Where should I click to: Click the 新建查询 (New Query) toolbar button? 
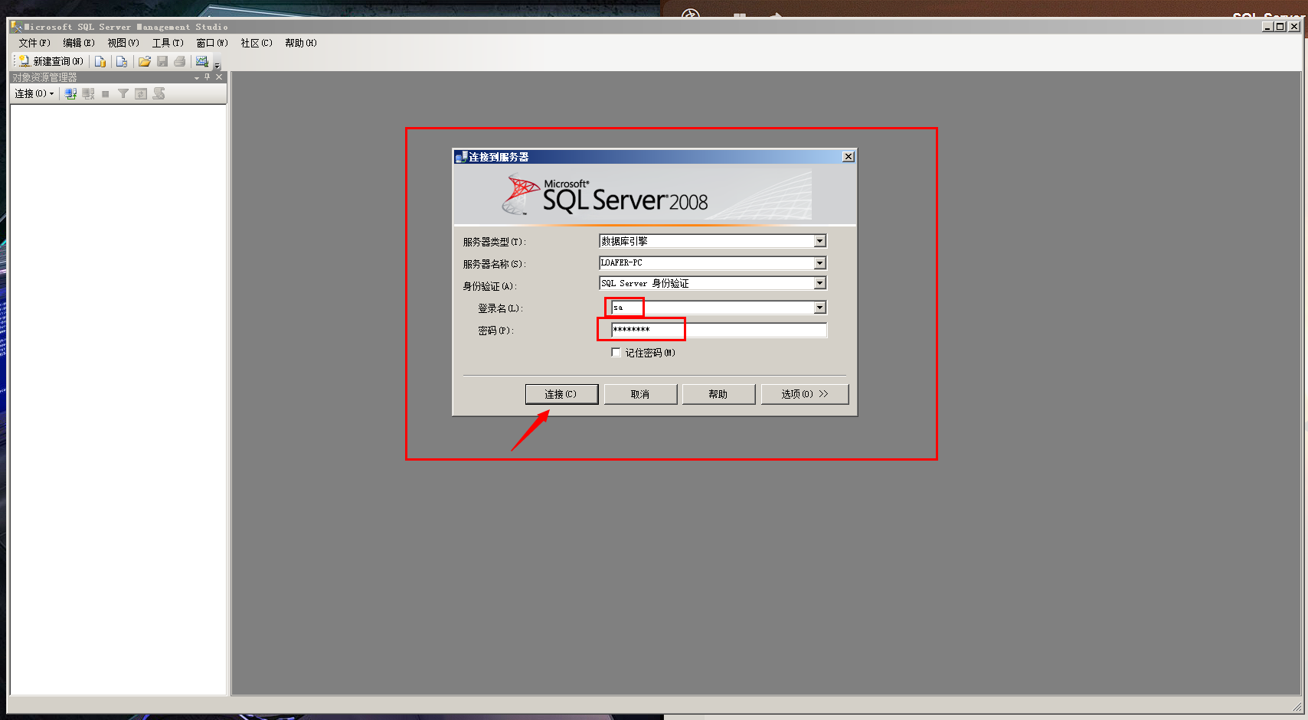pyautogui.click(x=51, y=61)
